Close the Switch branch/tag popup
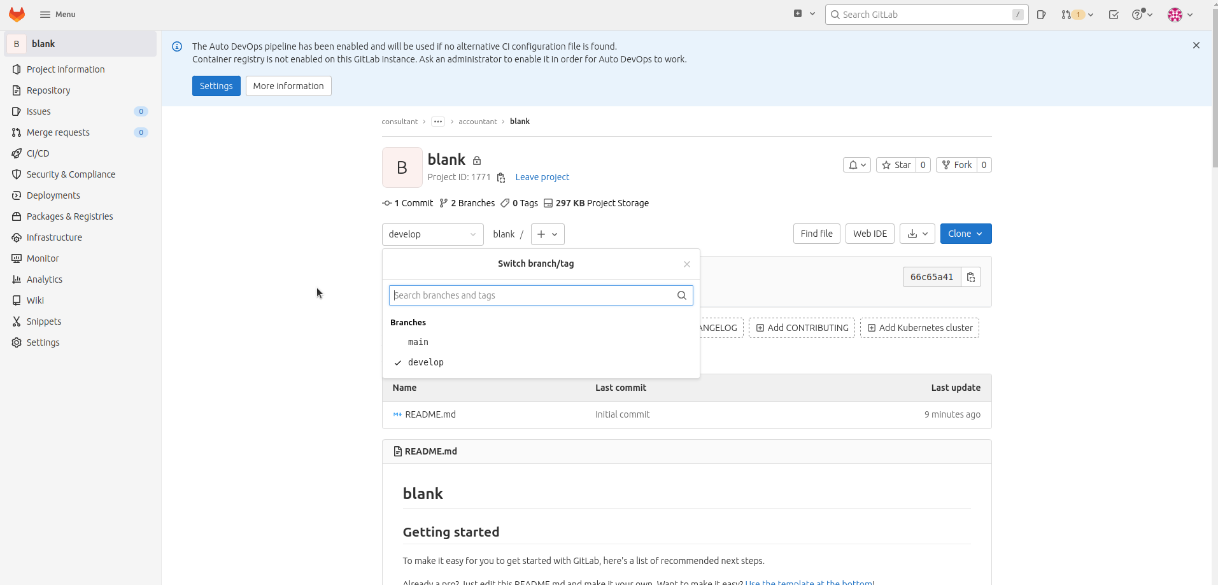 (x=687, y=264)
